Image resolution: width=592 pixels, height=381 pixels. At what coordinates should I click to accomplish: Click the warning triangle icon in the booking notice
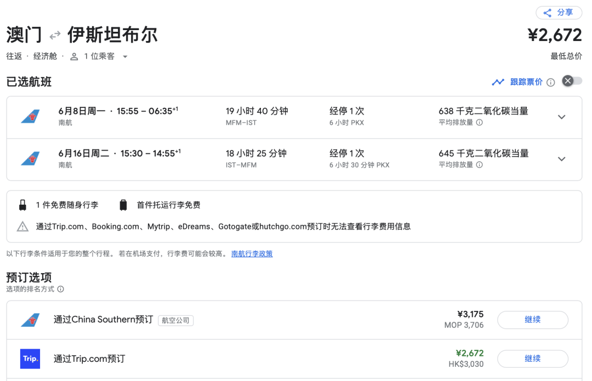[22, 227]
